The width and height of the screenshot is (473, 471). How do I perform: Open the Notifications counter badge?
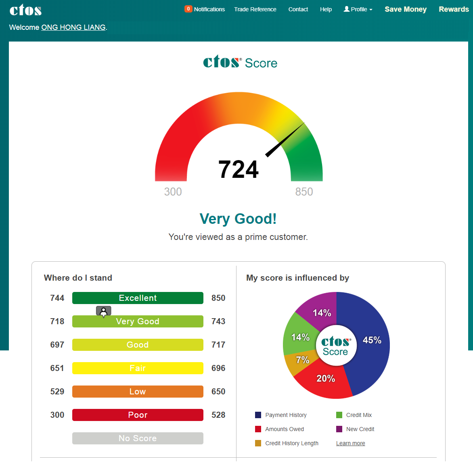pyautogui.click(x=188, y=9)
